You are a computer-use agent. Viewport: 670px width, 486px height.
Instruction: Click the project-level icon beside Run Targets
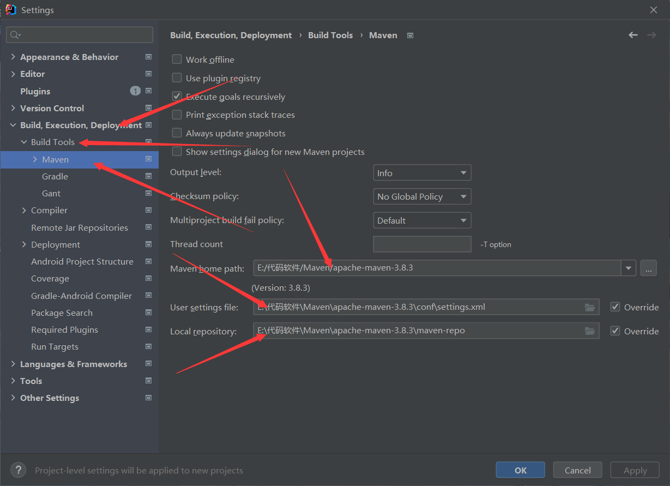tap(148, 346)
